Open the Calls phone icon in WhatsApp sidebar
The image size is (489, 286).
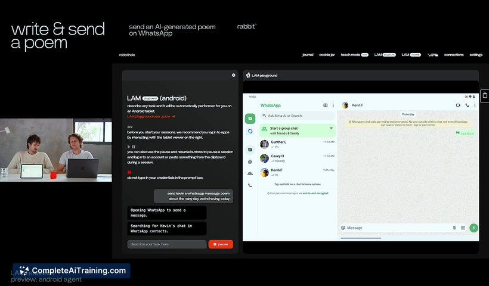(x=250, y=185)
